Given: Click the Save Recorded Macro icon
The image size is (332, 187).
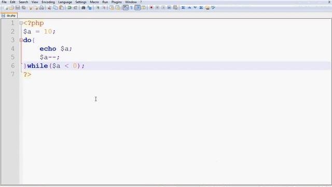Looking at the screenshot, I should 175,8.
